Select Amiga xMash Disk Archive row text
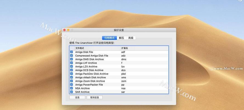244x110 pixels. click(90, 77)
